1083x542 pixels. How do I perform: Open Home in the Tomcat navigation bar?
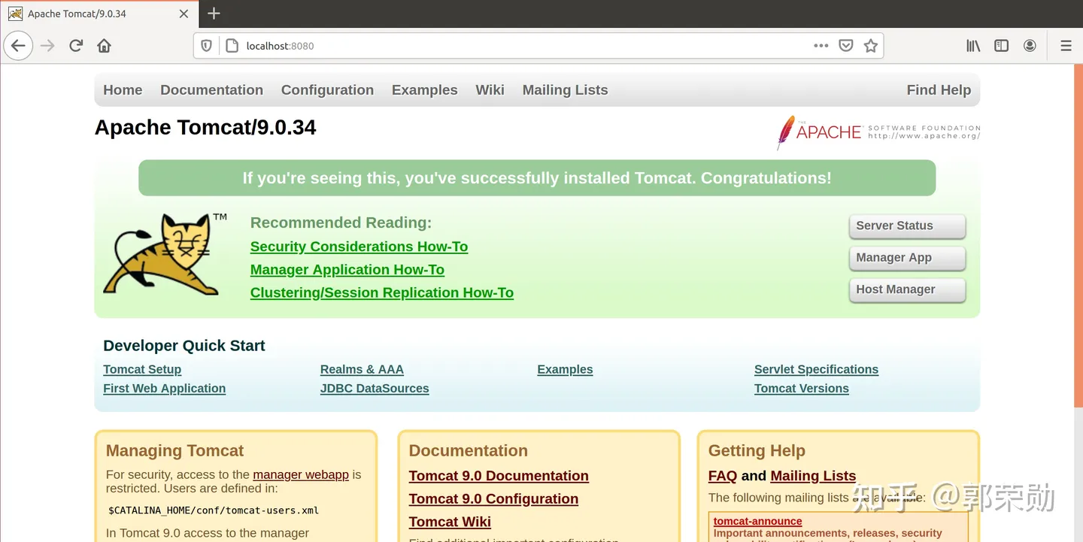click(123, 90)
